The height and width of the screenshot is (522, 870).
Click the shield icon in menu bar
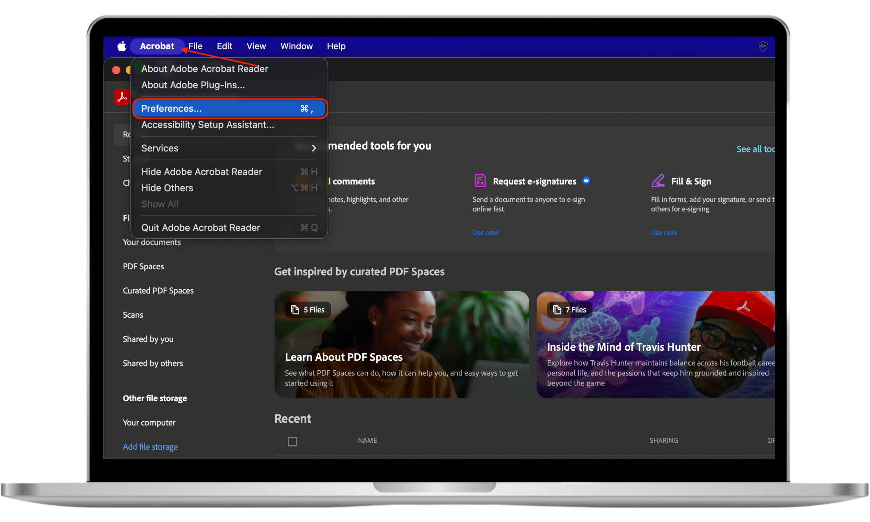(762, 46)
